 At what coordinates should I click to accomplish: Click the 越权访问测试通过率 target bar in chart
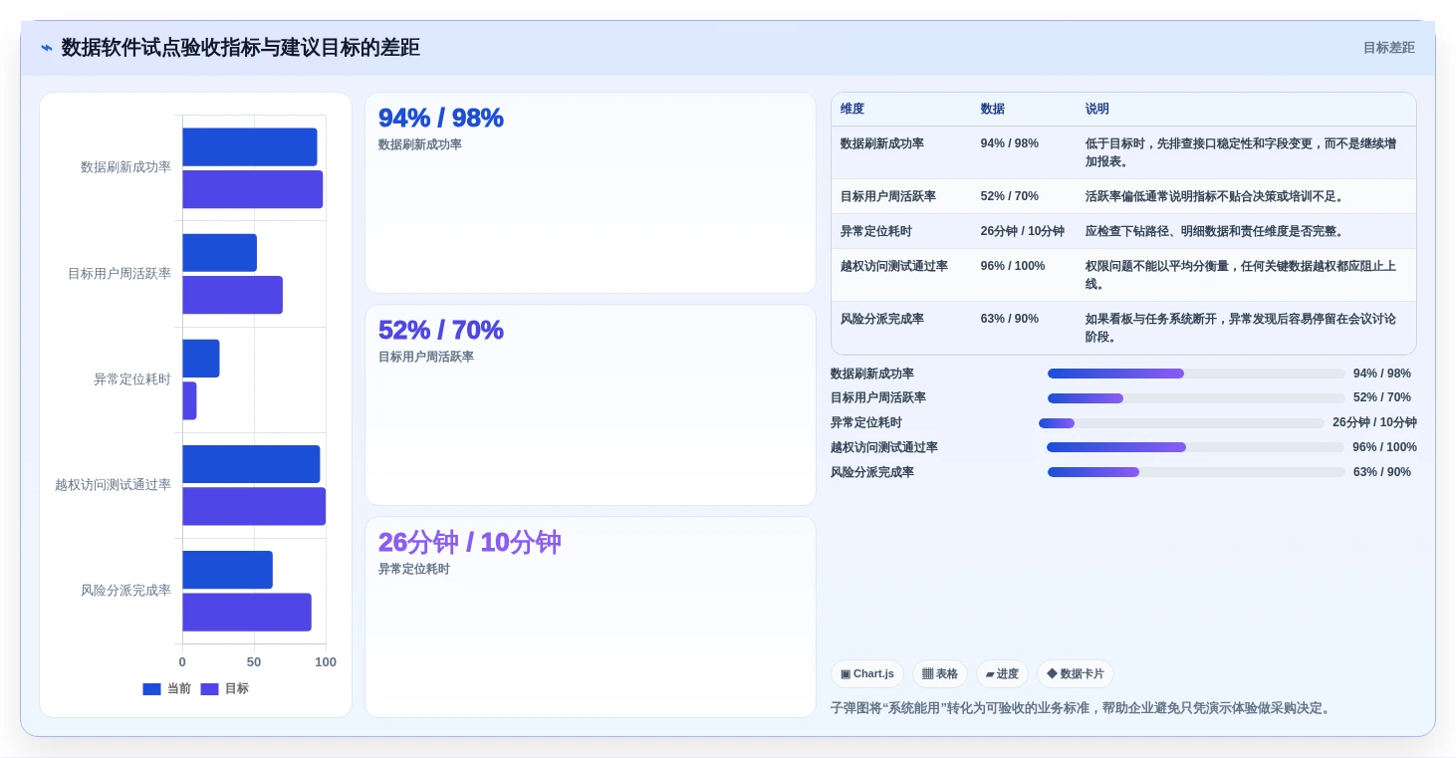[x=254, y=506]
